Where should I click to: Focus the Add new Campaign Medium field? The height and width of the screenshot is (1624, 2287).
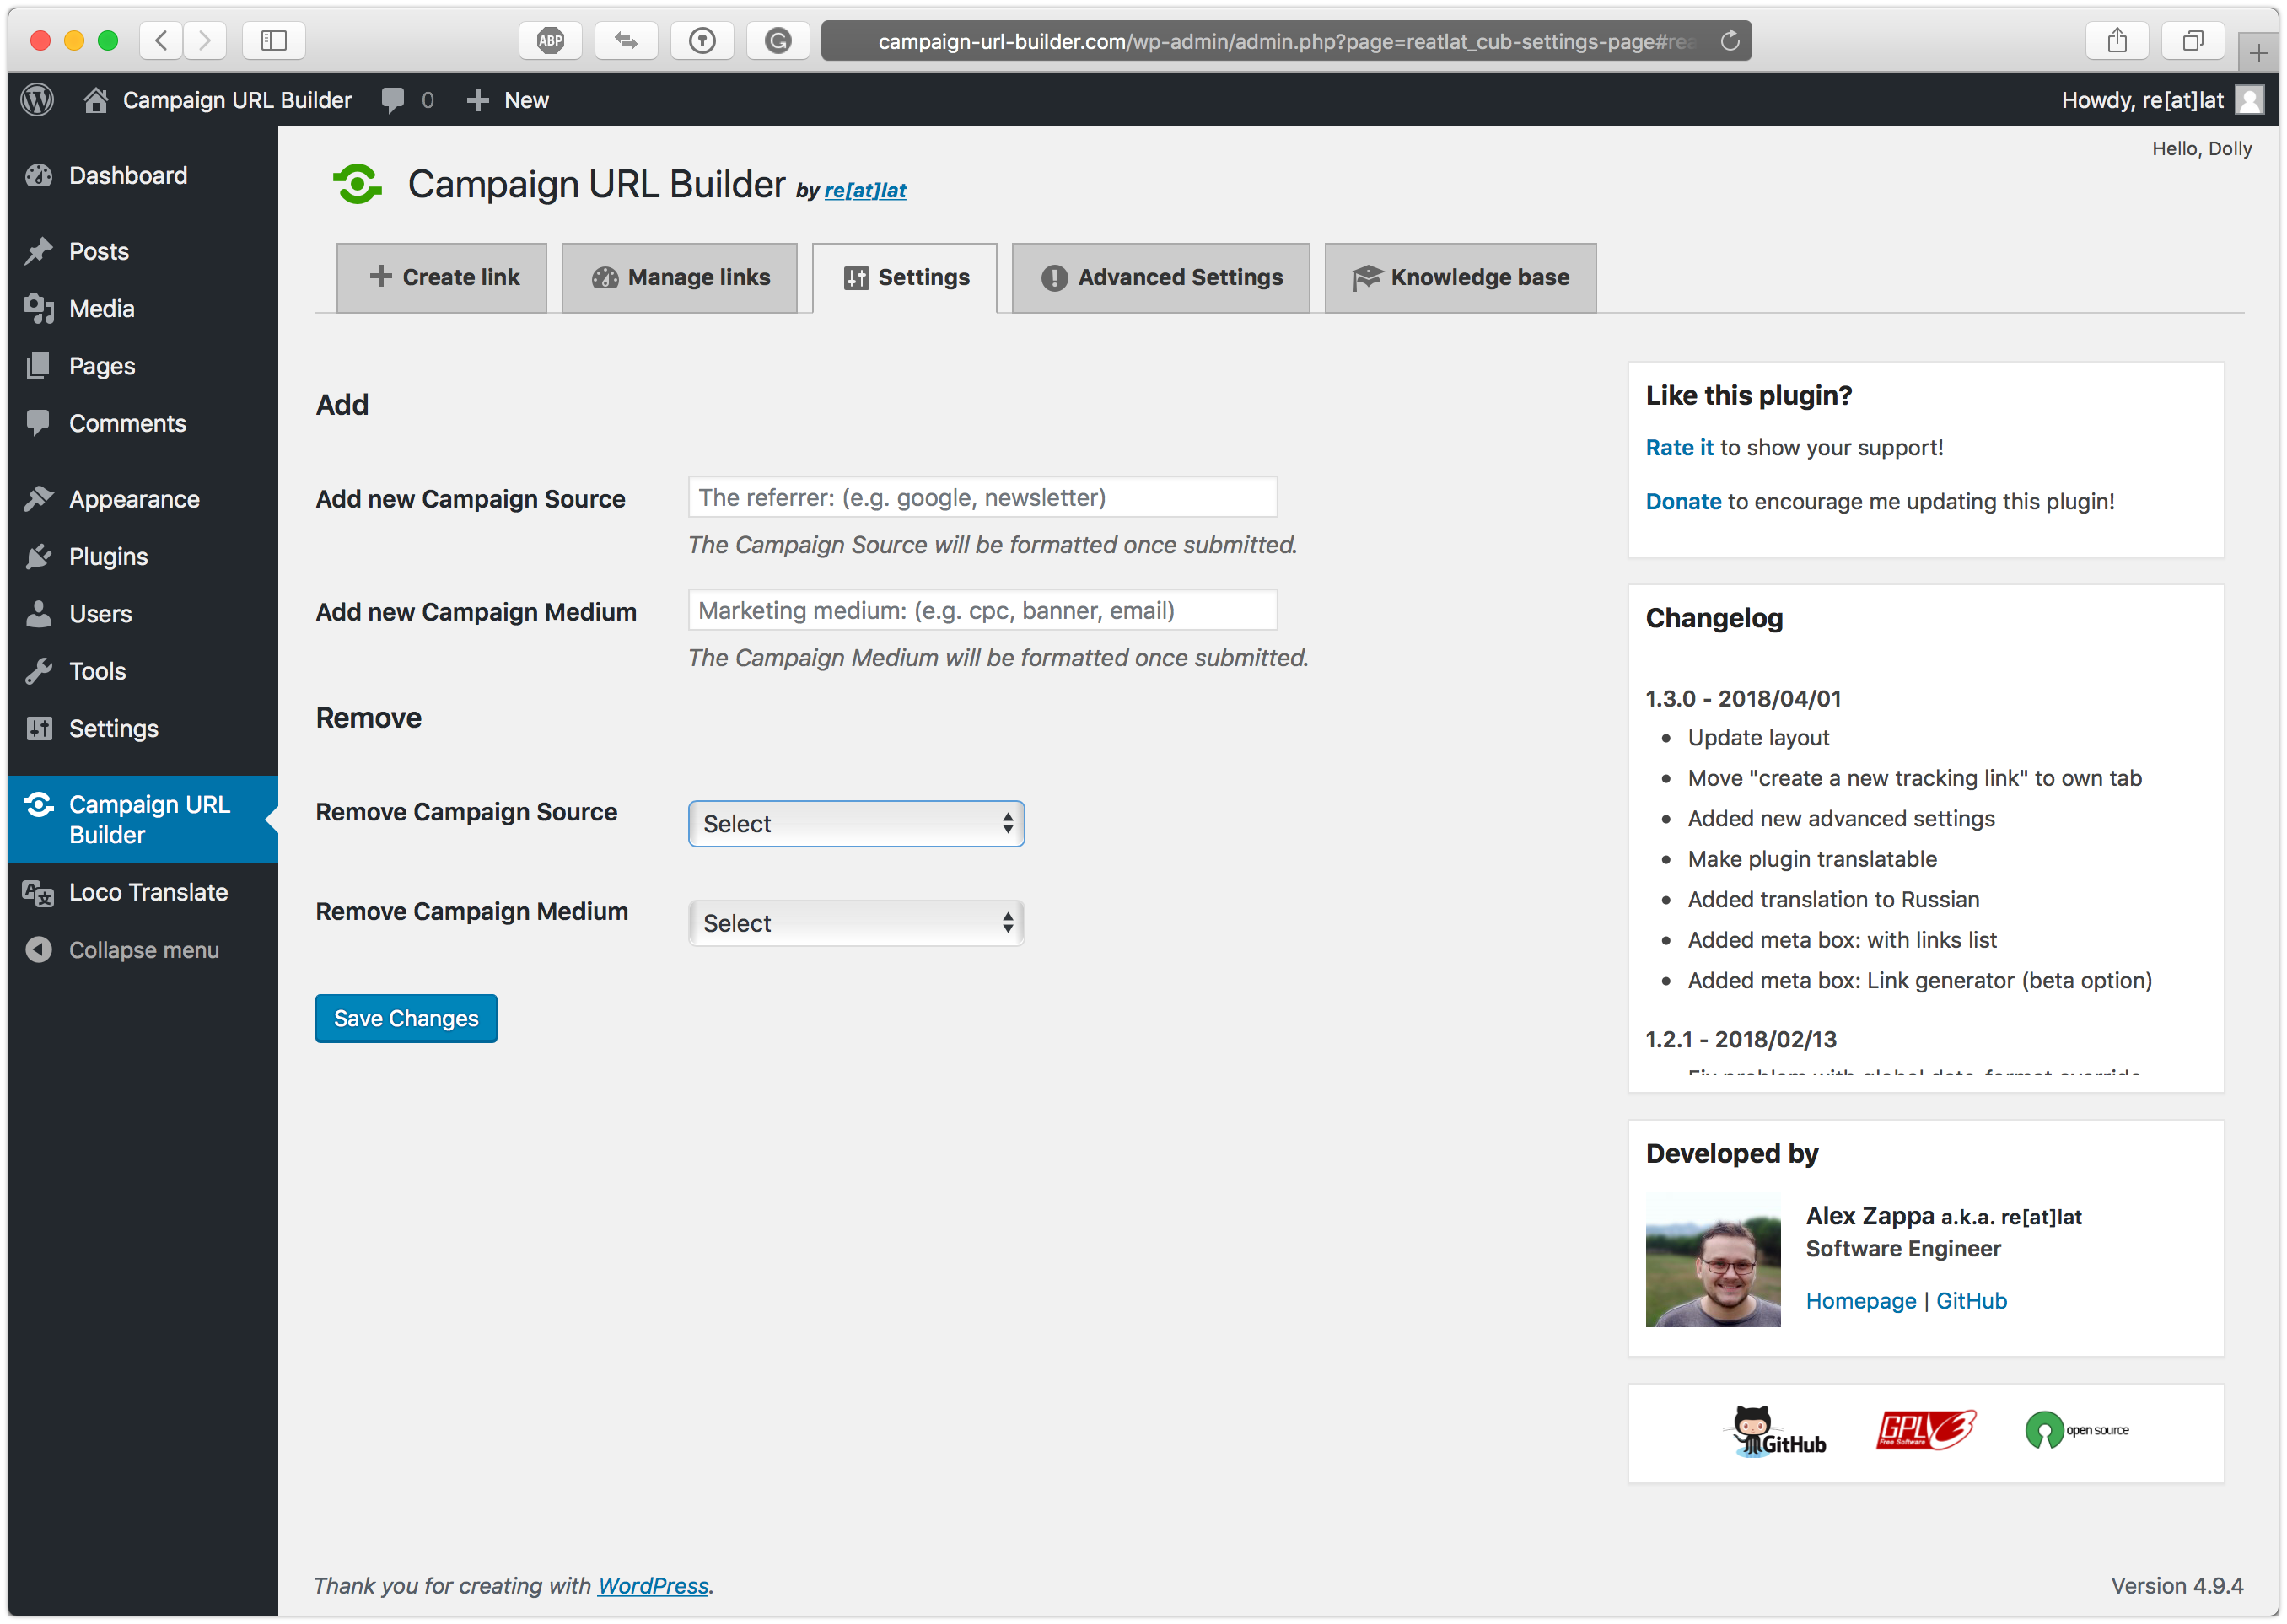pos(983,611)
